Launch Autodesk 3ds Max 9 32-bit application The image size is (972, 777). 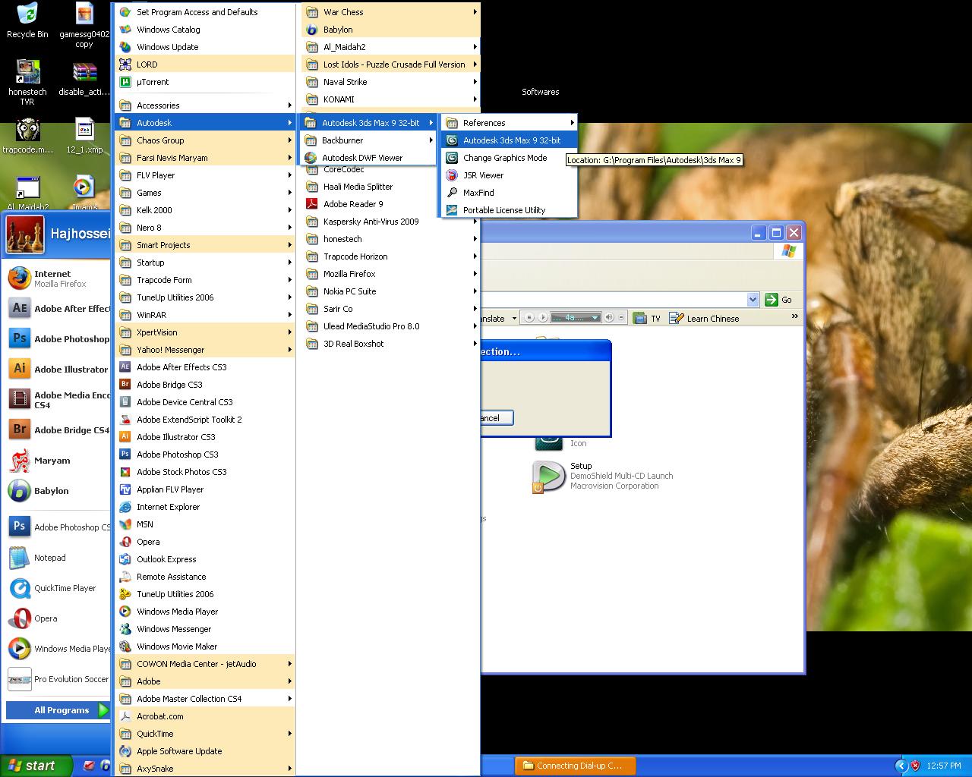pyautogui.click(x=509, y=140)
